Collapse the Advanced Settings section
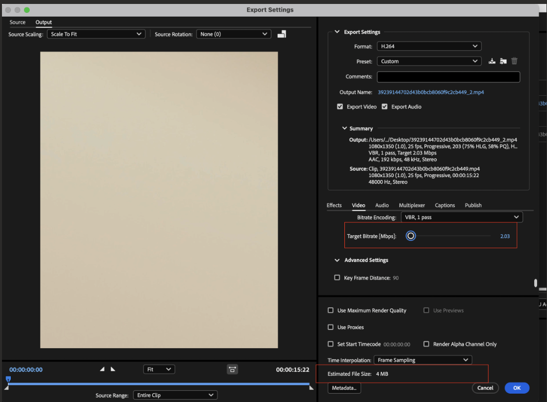Viewport: 547px width, 402px height. [337, 260]
